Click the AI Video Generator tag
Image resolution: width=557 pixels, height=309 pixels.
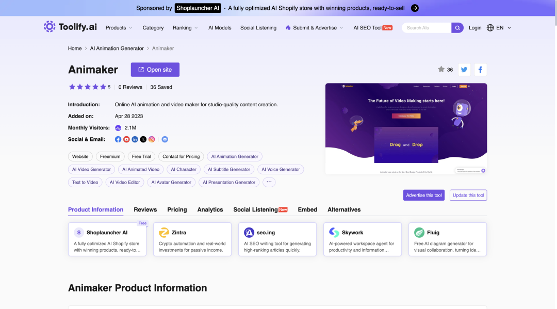(x=91, y=169)
